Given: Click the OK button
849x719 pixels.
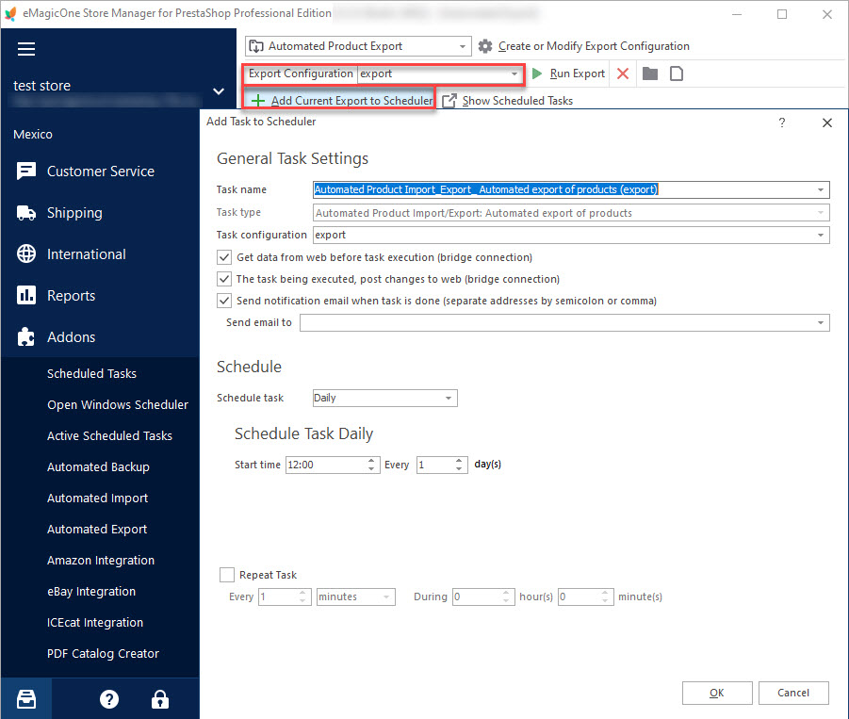Looking at the screenshot, I should 717,693.
